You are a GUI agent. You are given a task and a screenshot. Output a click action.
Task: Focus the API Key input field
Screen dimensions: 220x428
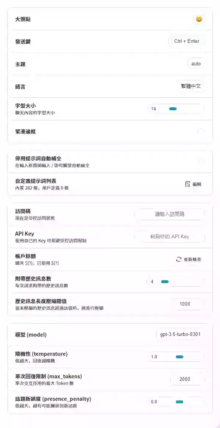[169, 237]
